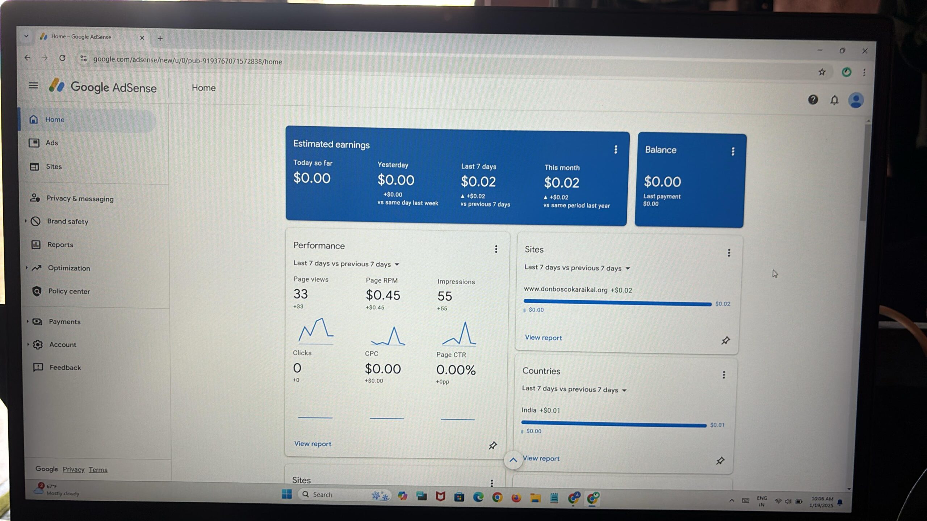This screenshot has height=521, width=927.
Task: Click the scroll-up chevron circle button
Action: click(x=513, y=460)
